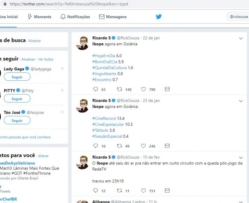249x203 pixels.
Task: Open options chevron on 22 de jan tweet
Action: [241, 38]
